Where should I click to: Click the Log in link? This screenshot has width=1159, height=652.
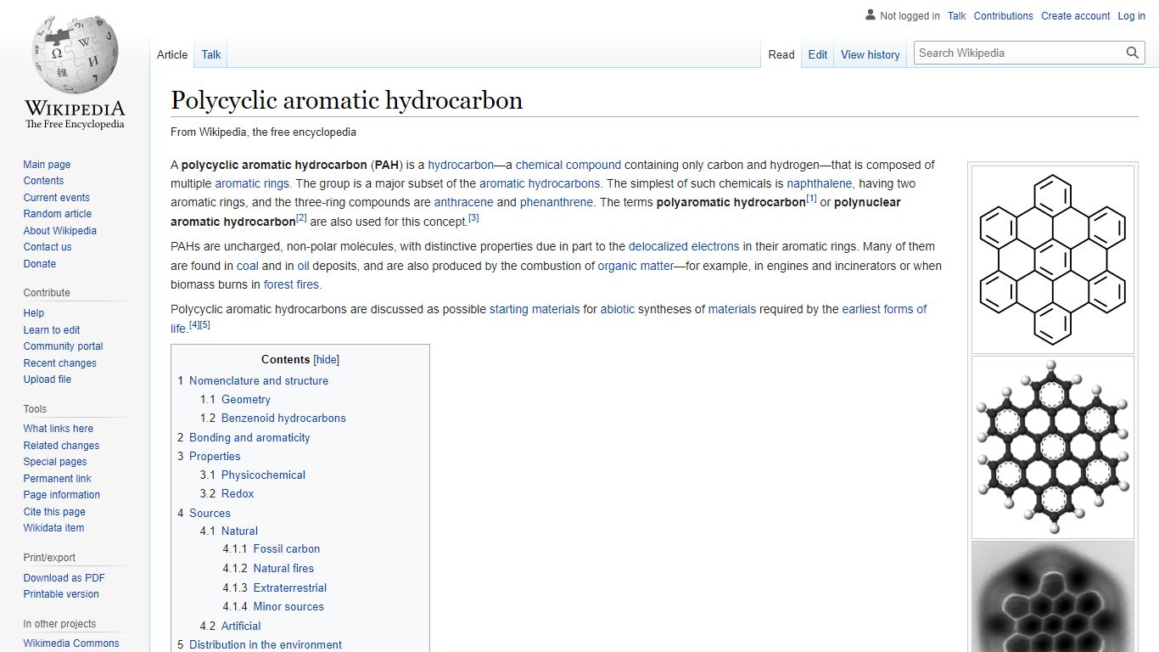pos(1132,15)
